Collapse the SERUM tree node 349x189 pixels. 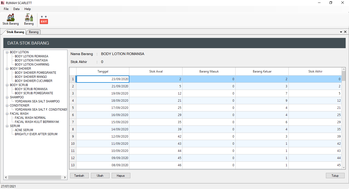[7, 126]
